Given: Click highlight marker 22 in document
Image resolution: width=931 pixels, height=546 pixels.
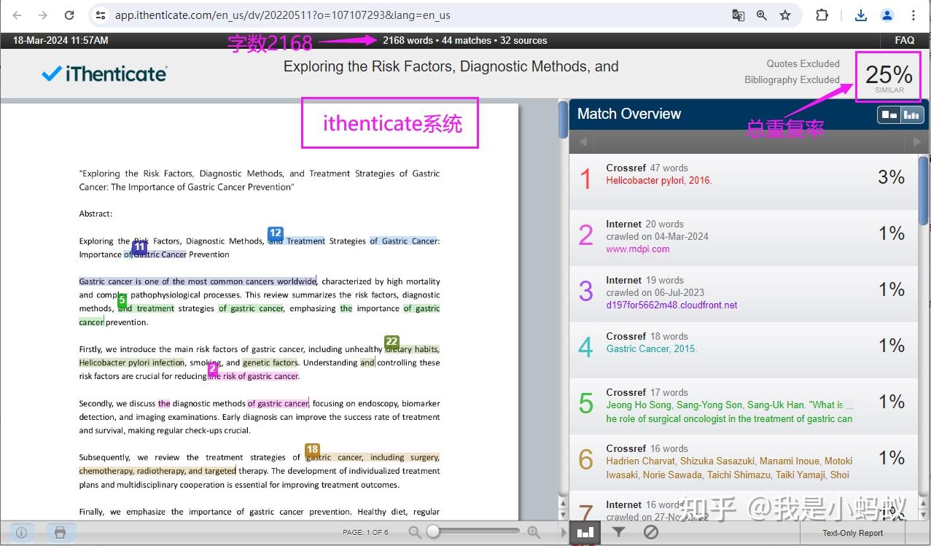Looking at the screenshot, I should point(392,341).
